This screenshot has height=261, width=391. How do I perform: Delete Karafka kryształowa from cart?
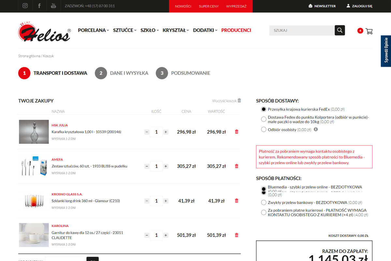(237, 132)
